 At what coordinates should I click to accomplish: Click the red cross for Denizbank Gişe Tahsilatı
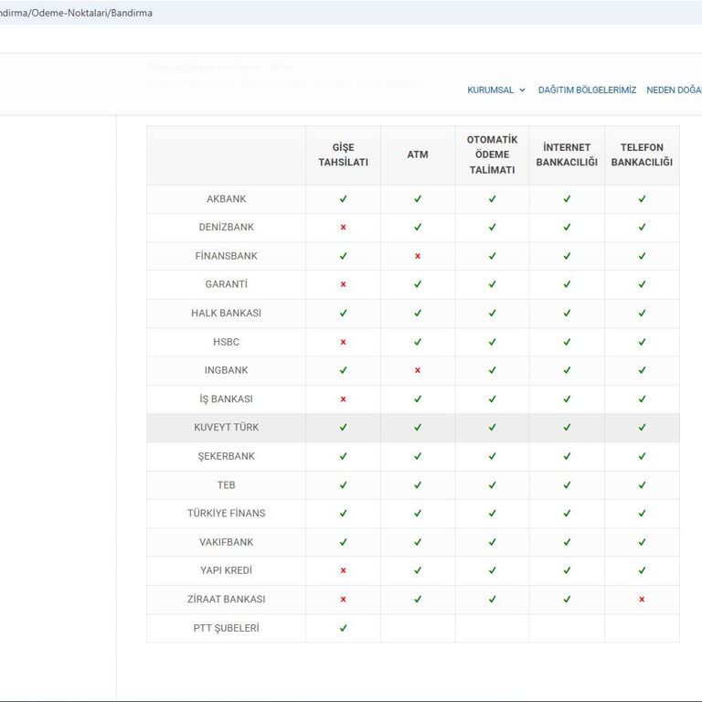343,228
